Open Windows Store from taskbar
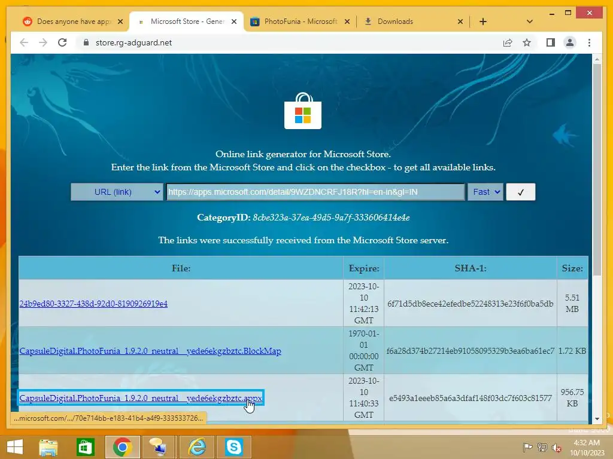 (85, 447)
